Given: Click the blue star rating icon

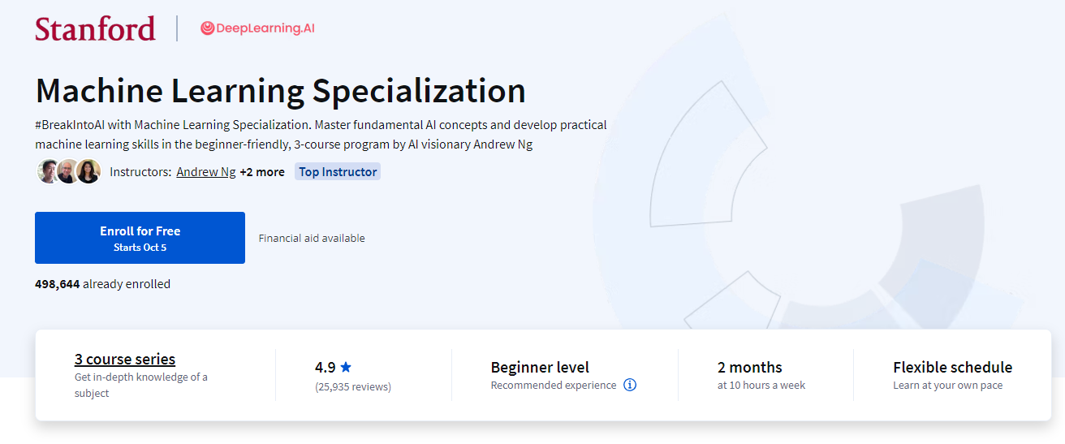Looking at the screenshot, I should 346,367.
